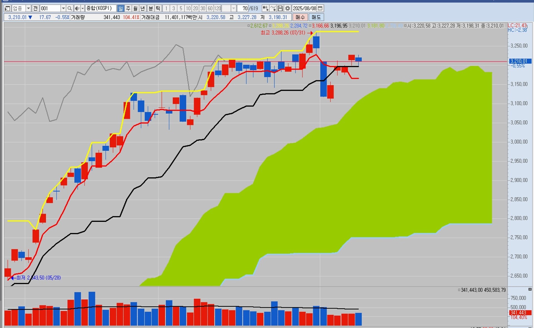Open chart settings gear icon

288,8
